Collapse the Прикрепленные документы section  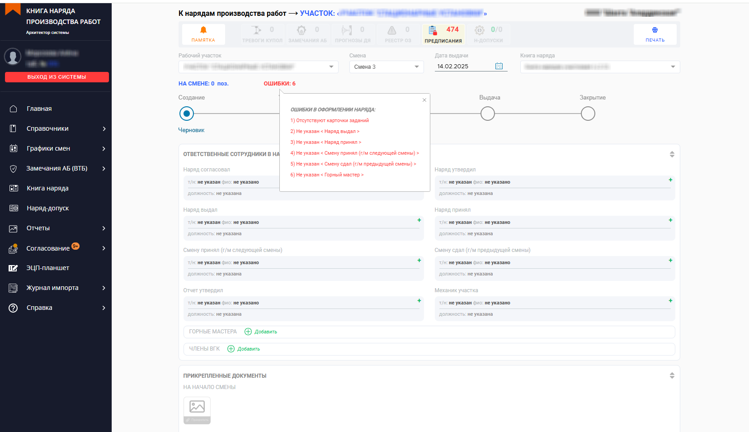point(672,375)
